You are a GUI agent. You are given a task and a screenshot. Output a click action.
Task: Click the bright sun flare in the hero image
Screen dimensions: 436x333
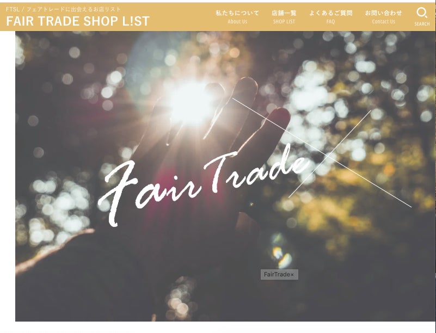pos(191,102)
